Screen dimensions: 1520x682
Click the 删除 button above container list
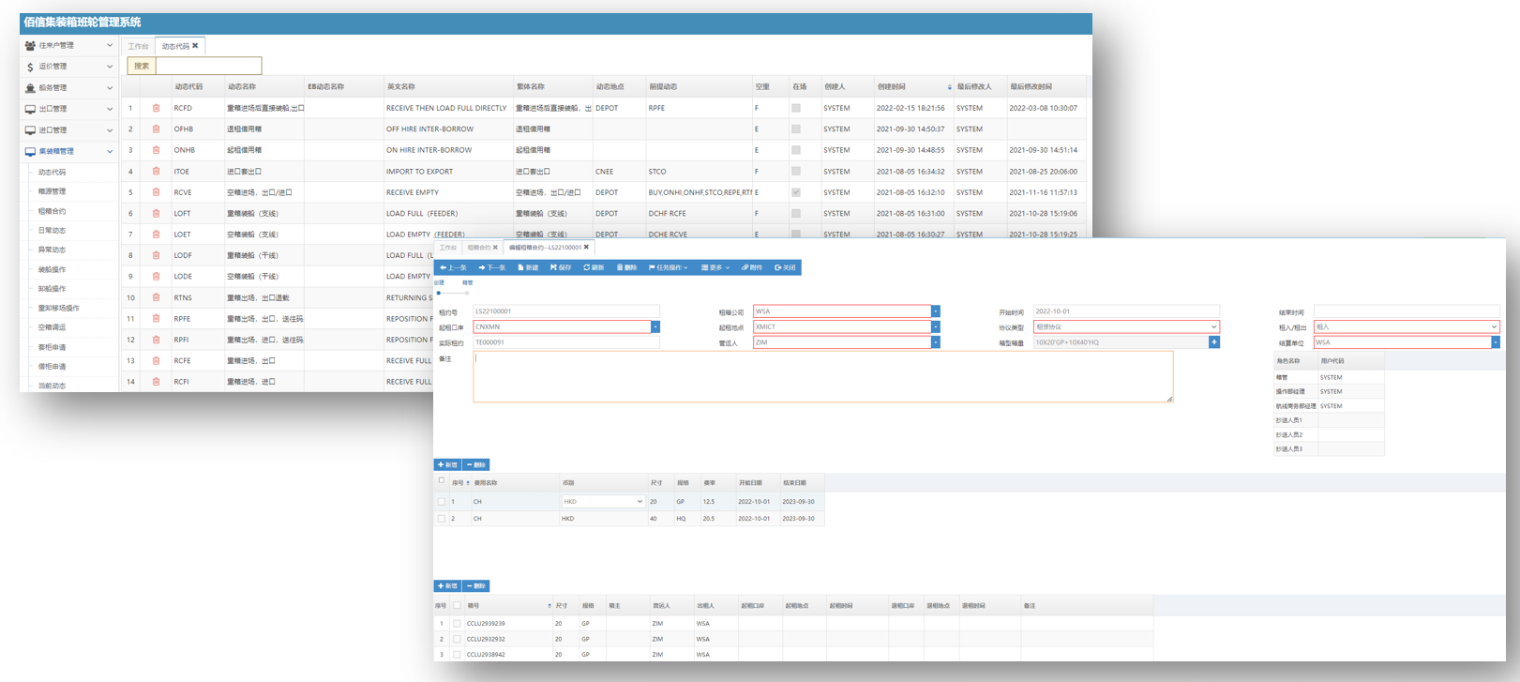tap(476, 586)
